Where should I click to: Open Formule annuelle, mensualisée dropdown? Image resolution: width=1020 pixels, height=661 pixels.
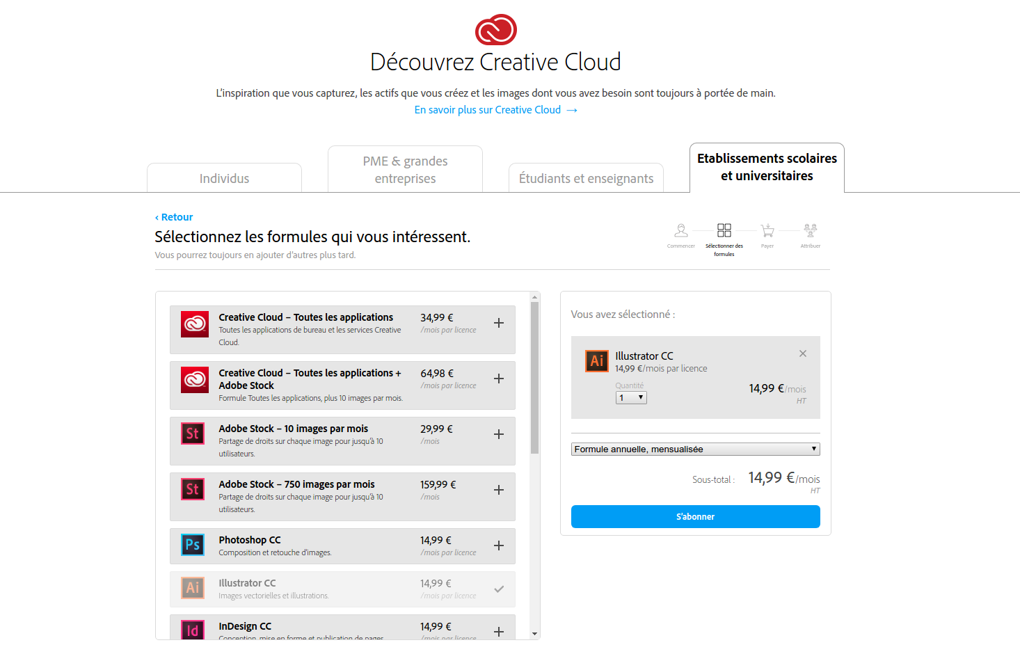tap(696, 449)
